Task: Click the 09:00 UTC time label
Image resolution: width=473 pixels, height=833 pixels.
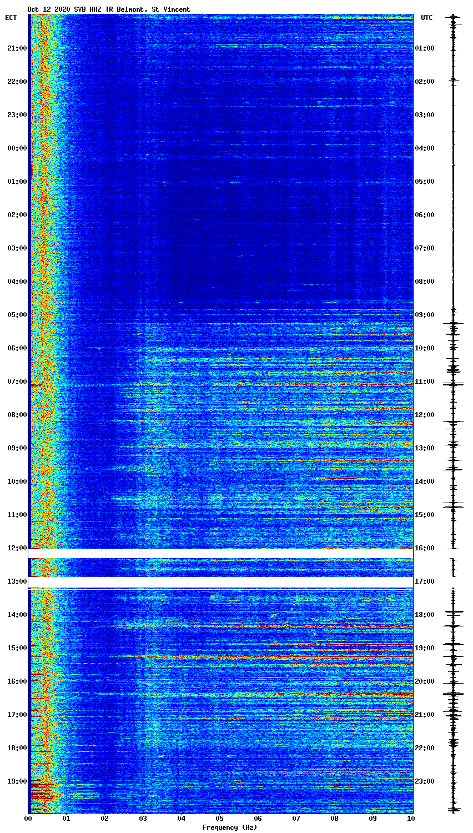Action: (x=425, y=315)
